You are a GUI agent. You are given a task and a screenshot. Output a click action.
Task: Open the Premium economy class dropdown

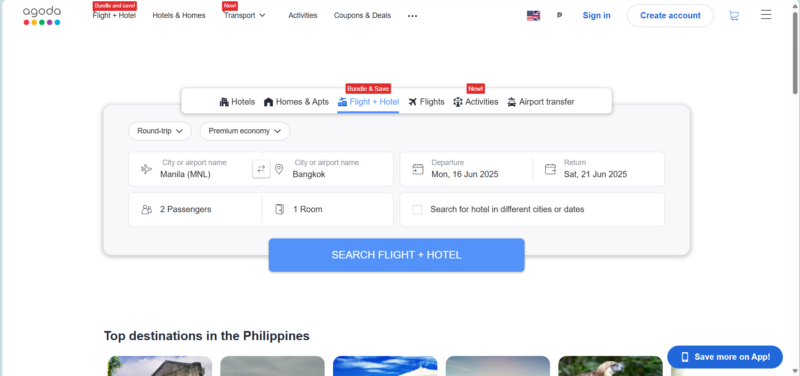click(245, 131)
